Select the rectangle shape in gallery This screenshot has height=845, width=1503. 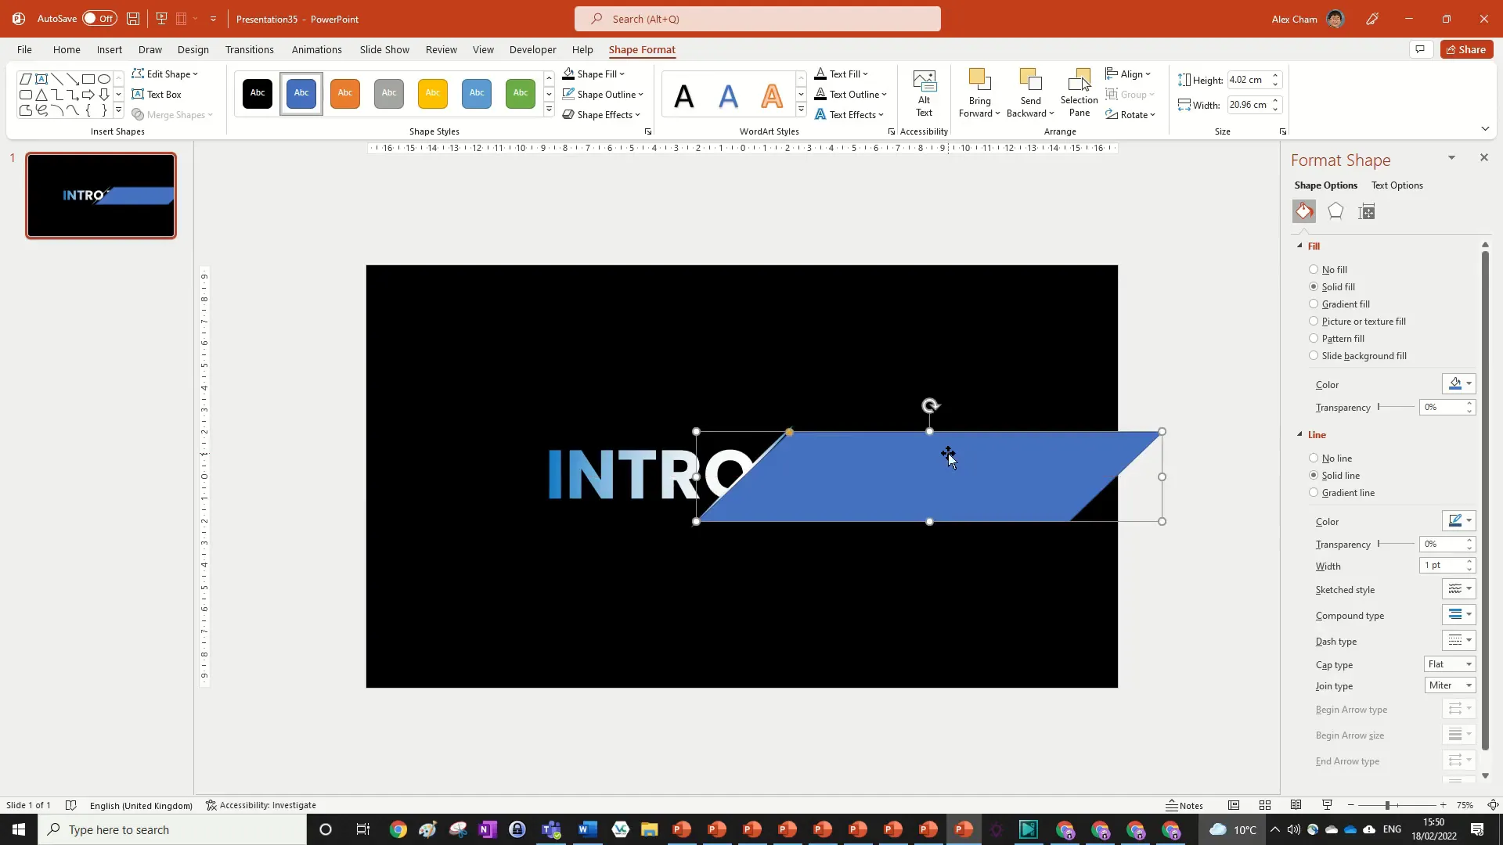click(88, 79)
